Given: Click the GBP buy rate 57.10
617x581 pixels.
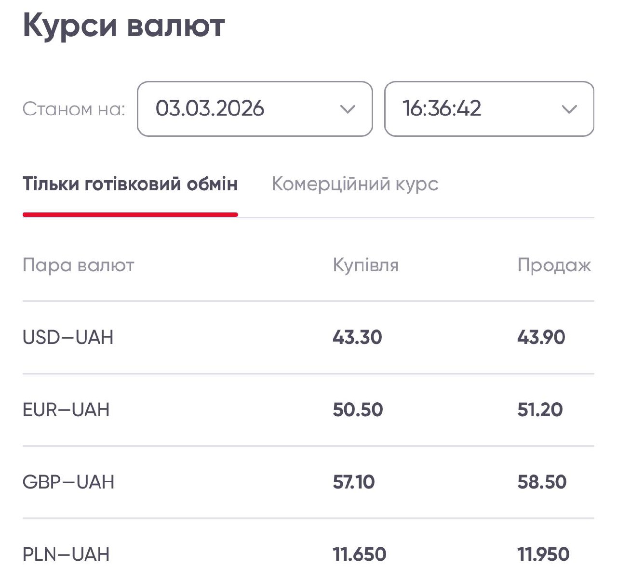Looking at the screenshot, I should [353, 482].
